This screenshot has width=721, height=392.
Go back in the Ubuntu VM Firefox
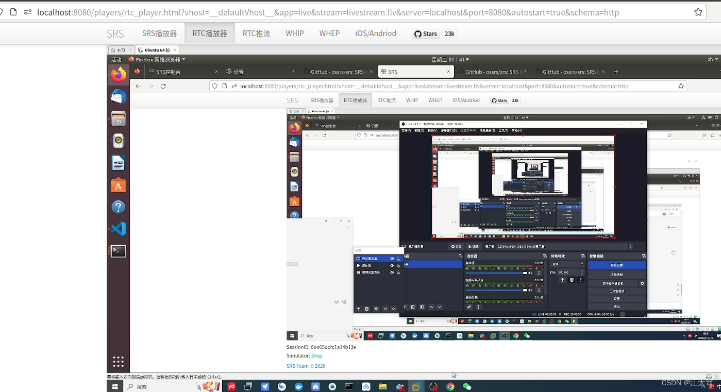pos(138,86)
